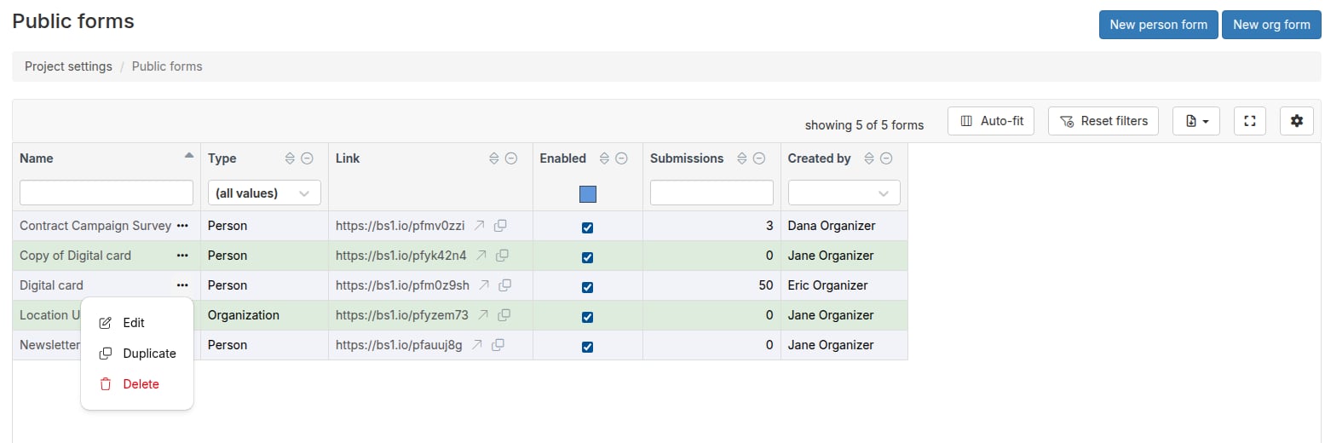Copy the bs1.io/pfyk42n4 link
1325x443 pixels.
point(503,256)
